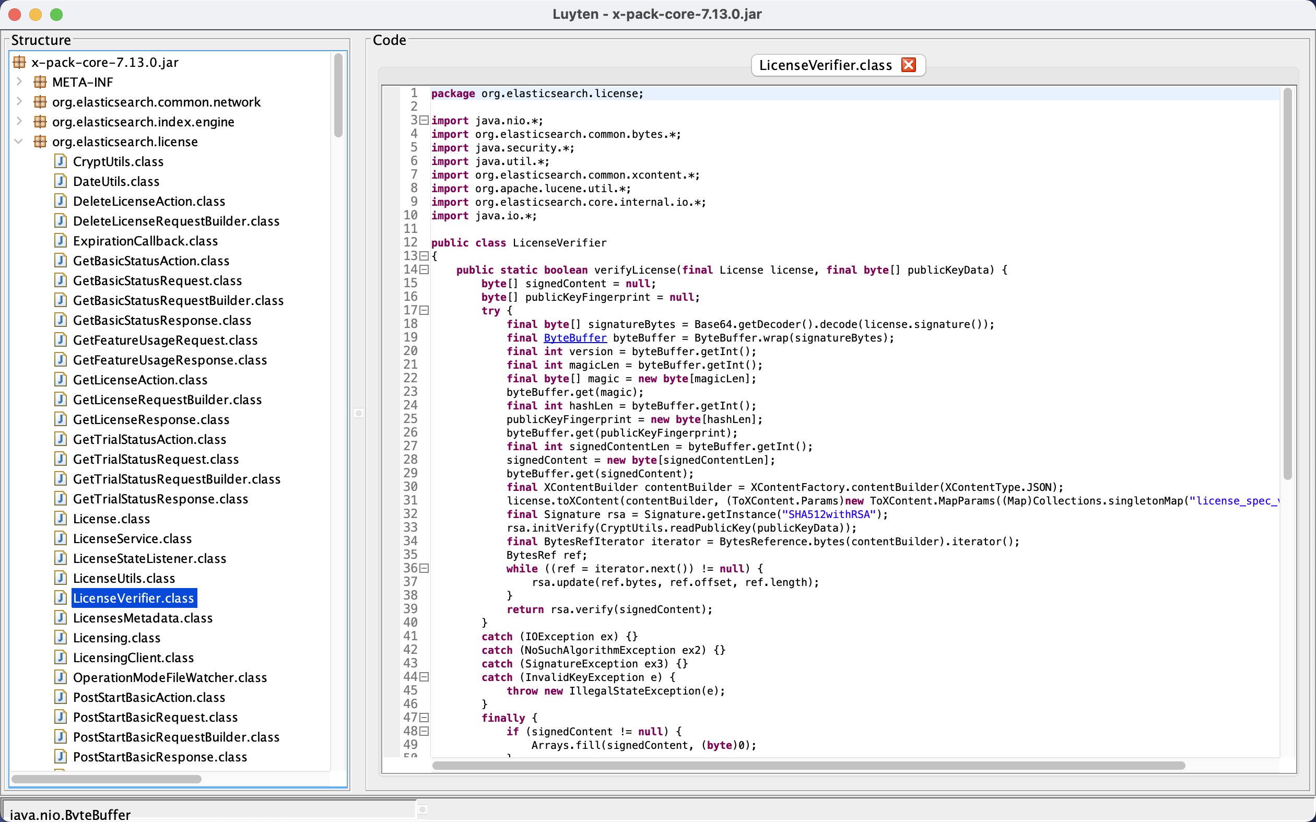The width and height of the screenshot is (1316, 822).
Task: Open GetBasicStatusRequest.class
Action: [x=157, y=280]
